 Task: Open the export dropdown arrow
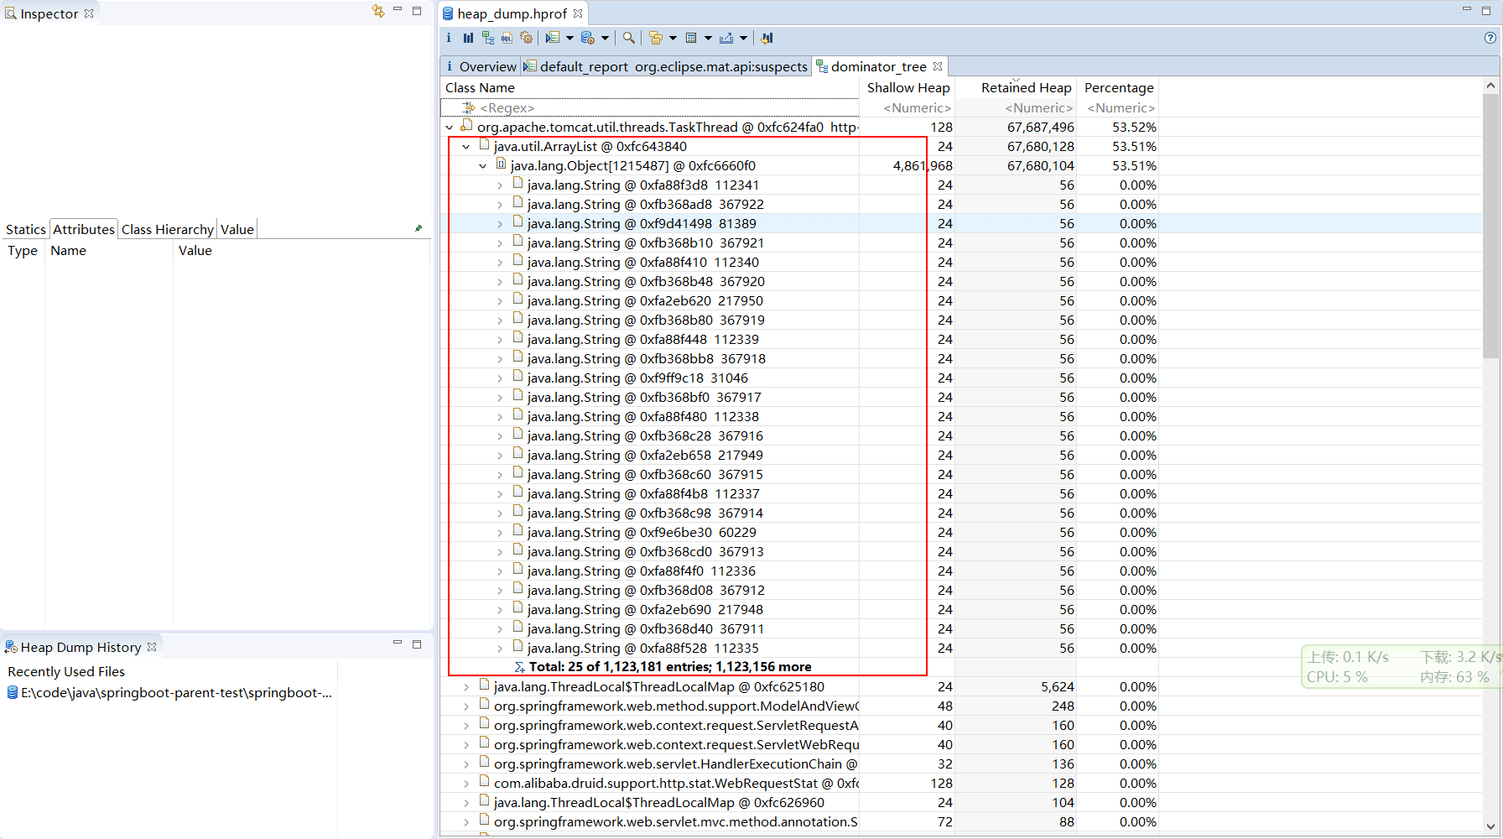tap(743, 38)
